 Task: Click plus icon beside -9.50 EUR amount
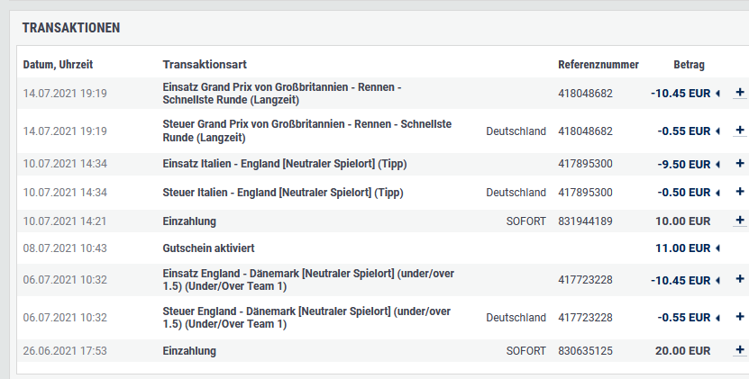point(739,163)
